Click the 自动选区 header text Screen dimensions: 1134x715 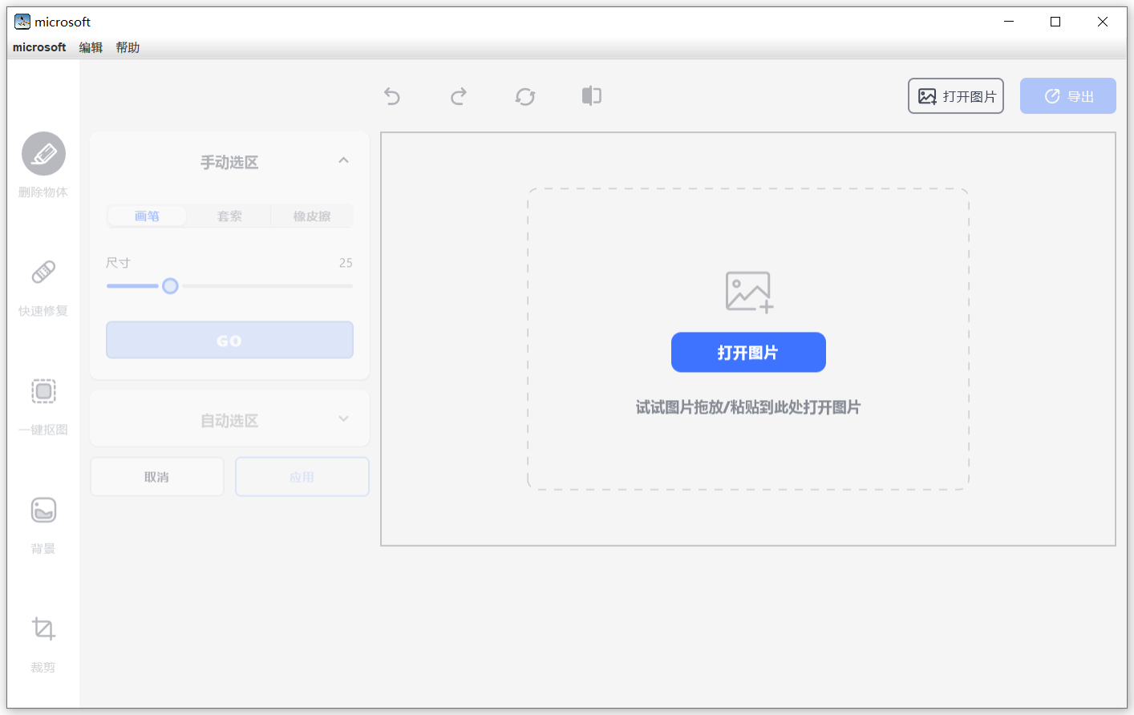229,421
